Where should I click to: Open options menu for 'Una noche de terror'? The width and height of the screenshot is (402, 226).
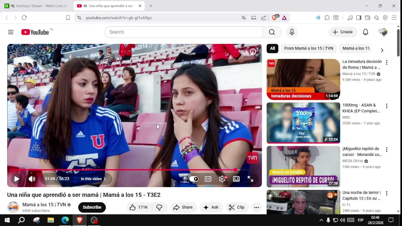coord(387,193)
